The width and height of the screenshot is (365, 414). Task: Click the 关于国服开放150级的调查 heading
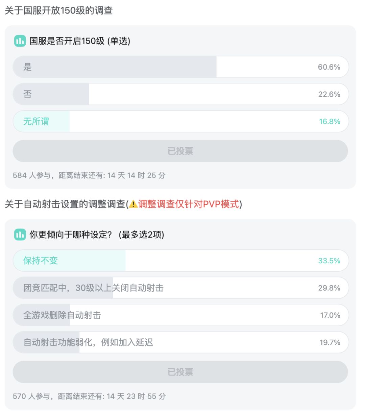pyautogui.click(x=59, y=10)
